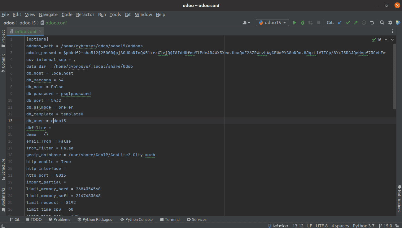Open the Navigate menu

[48, 15]
